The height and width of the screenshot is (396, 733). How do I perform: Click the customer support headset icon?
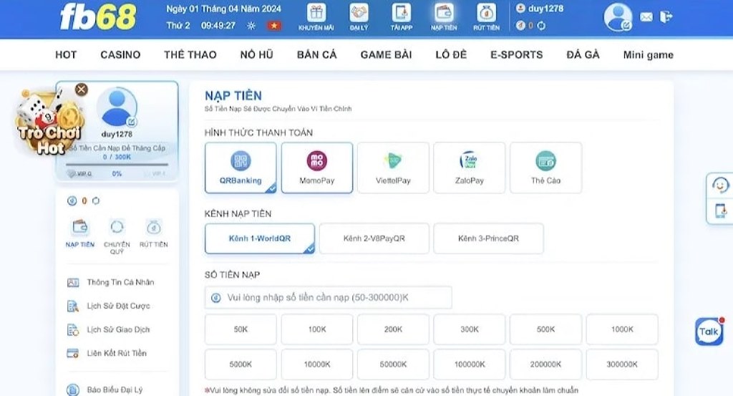(720, 185)
